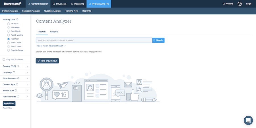Viewport: 256px width, 128px height.
Task: Open the Monitoring nav item
Action: click(x=78, y=4)
